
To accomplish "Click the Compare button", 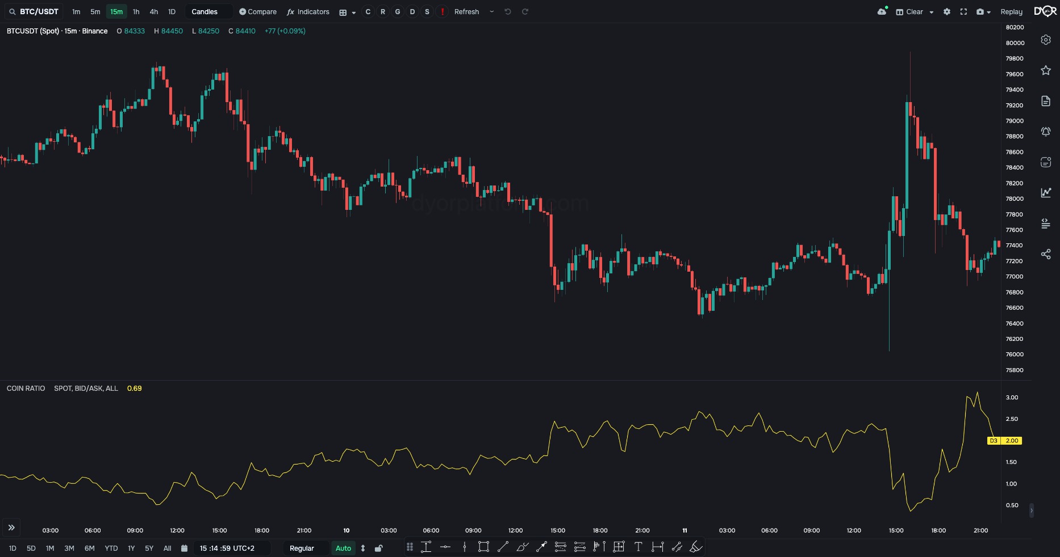I will [258, 12].
